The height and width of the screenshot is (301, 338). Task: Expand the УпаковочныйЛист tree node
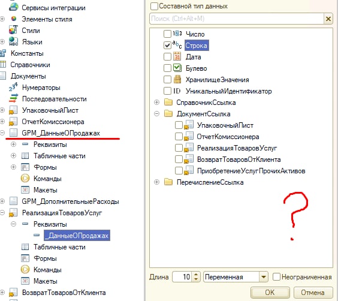point(2,110)
